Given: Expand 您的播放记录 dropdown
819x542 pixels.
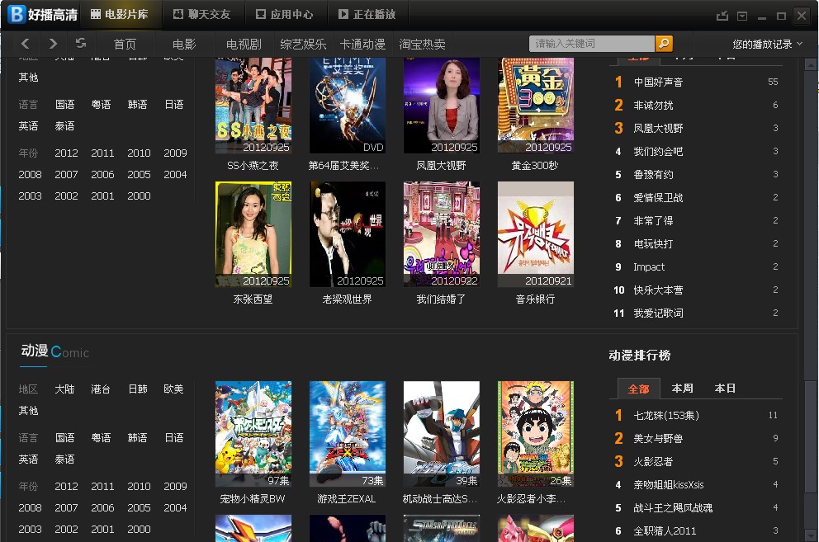Looking at the screenshot, I should click(x=767, y=44).
